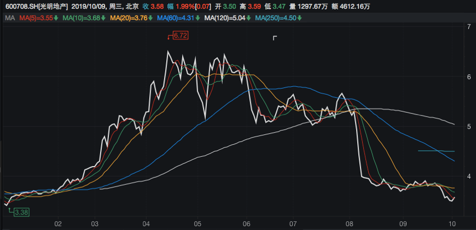Image resolution: width=476 pixels, height=230 pixels.
Task: Expand the MA(120) indicator settings
Action: pyautogui.click(x=225, y=19)
